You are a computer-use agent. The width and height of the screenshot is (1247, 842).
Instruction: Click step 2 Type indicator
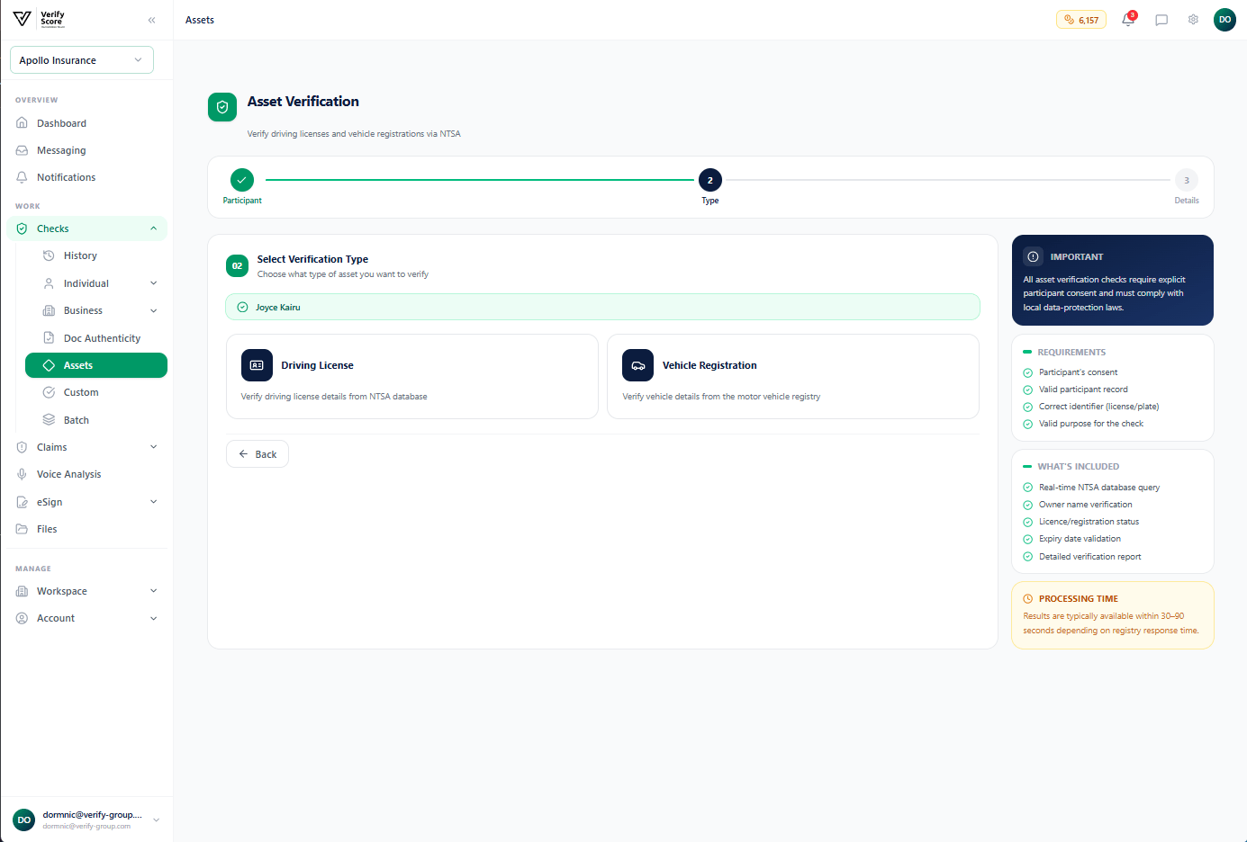pos(709,180)
